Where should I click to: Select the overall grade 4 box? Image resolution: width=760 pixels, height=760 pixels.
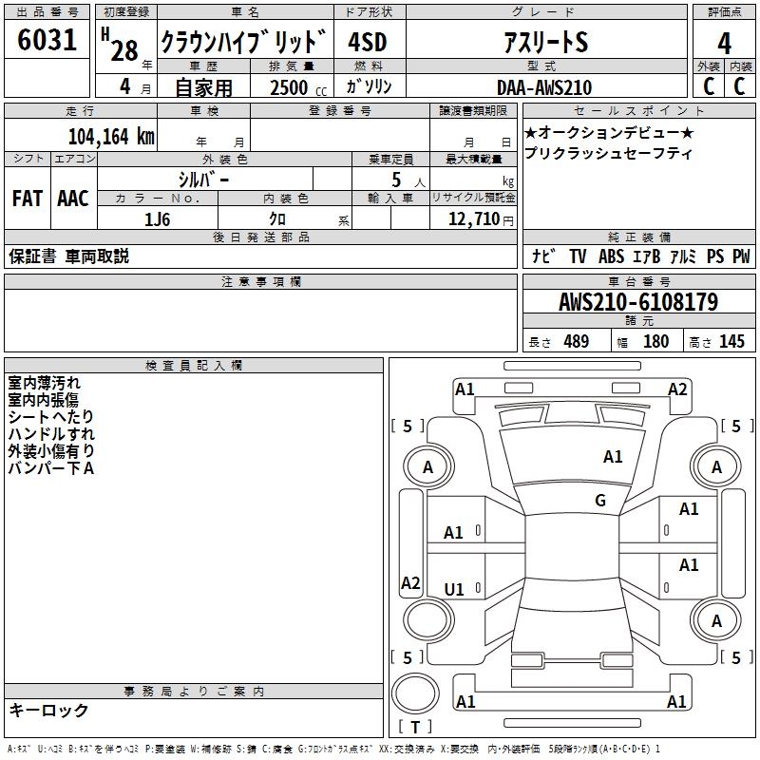(724, 43)
